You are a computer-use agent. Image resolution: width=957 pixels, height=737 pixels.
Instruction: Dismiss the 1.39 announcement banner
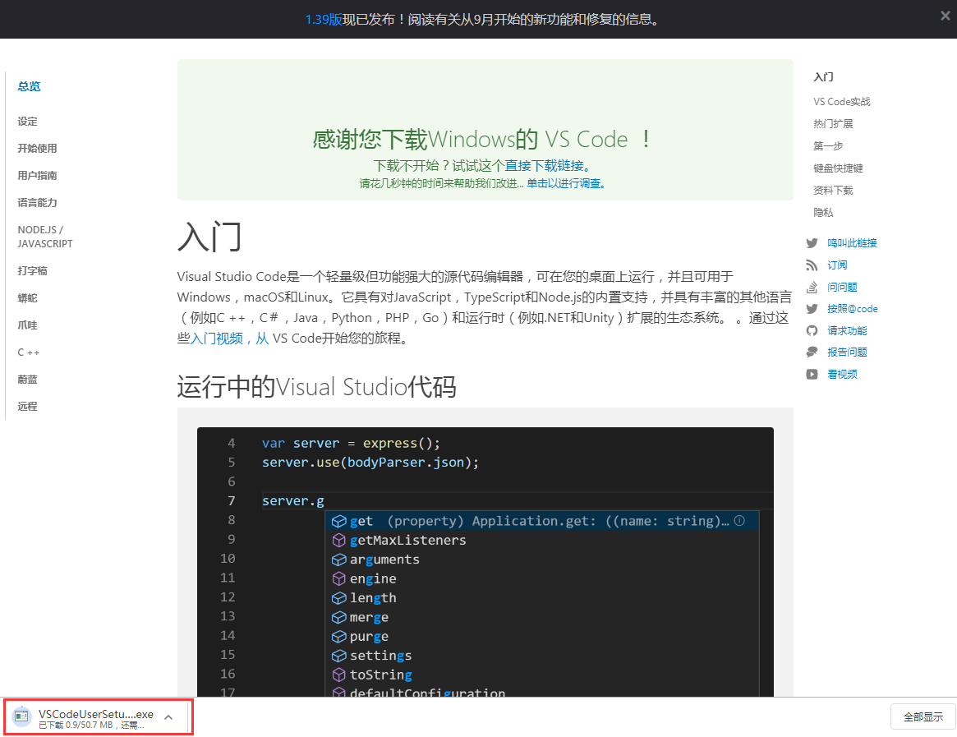click(x=945, y=15)
